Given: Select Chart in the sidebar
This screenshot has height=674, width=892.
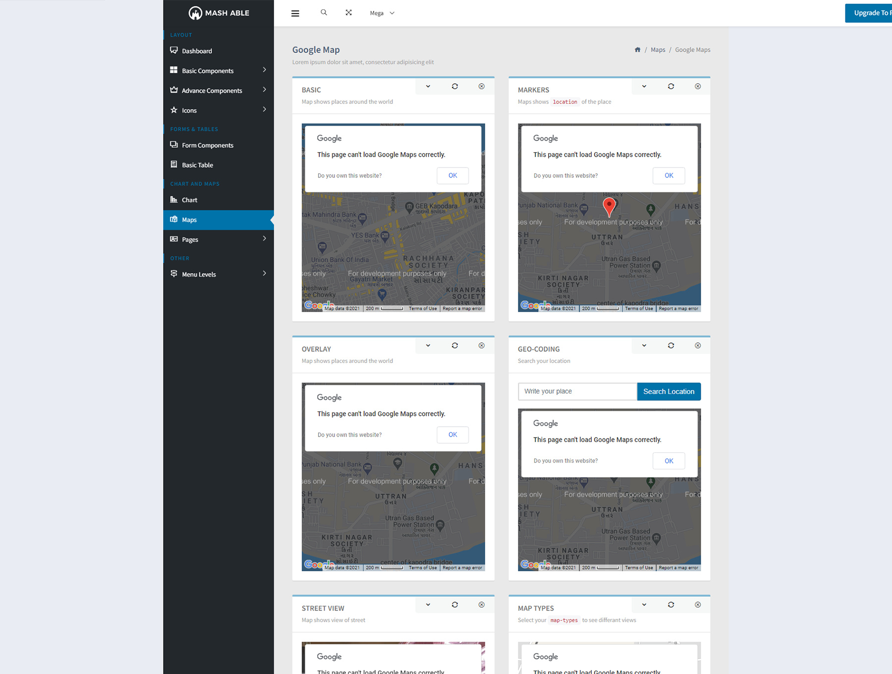Looking at the screenshot, I should (x=189, y=200).
